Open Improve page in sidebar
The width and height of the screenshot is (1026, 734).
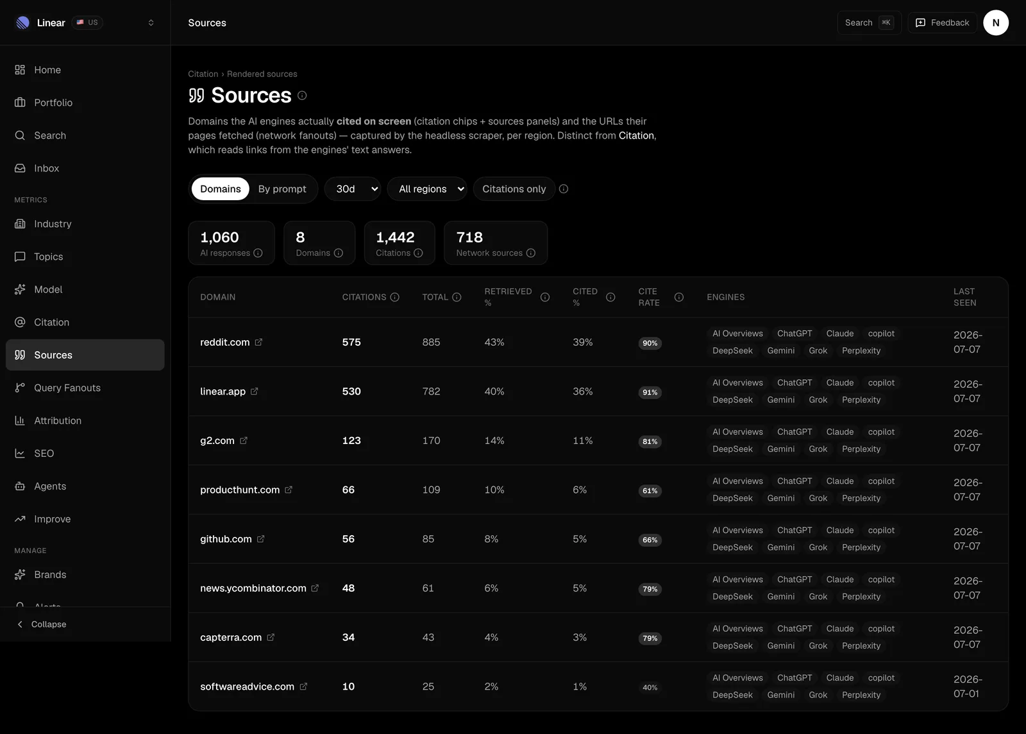[x=85, y=518]
